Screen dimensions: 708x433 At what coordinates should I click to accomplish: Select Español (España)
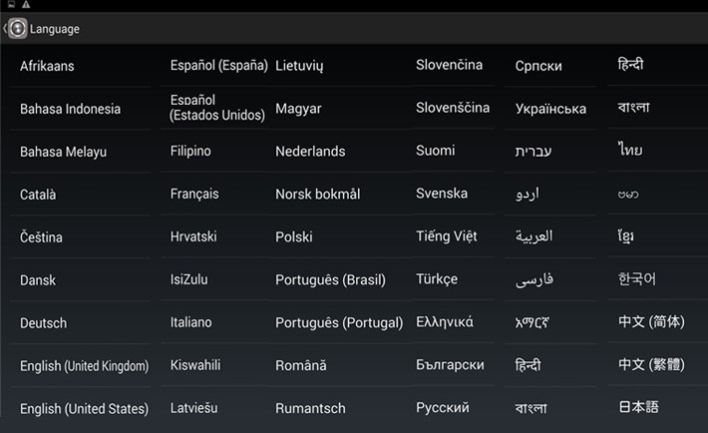pos(218,66)
